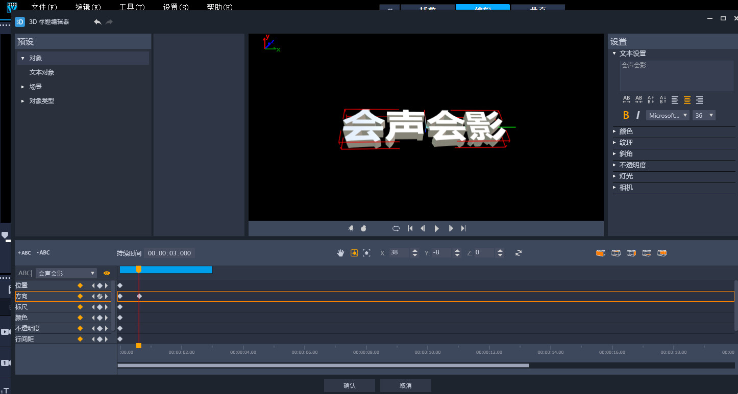This screenshot has width=738, height=394.
Task: Select 文本对象 in presets list
Action: 42,72
